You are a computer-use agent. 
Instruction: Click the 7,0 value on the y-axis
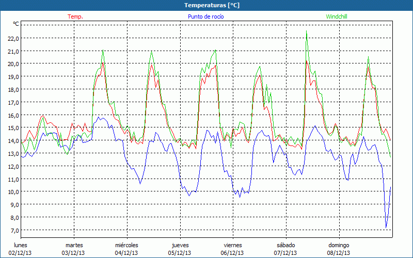14,230
